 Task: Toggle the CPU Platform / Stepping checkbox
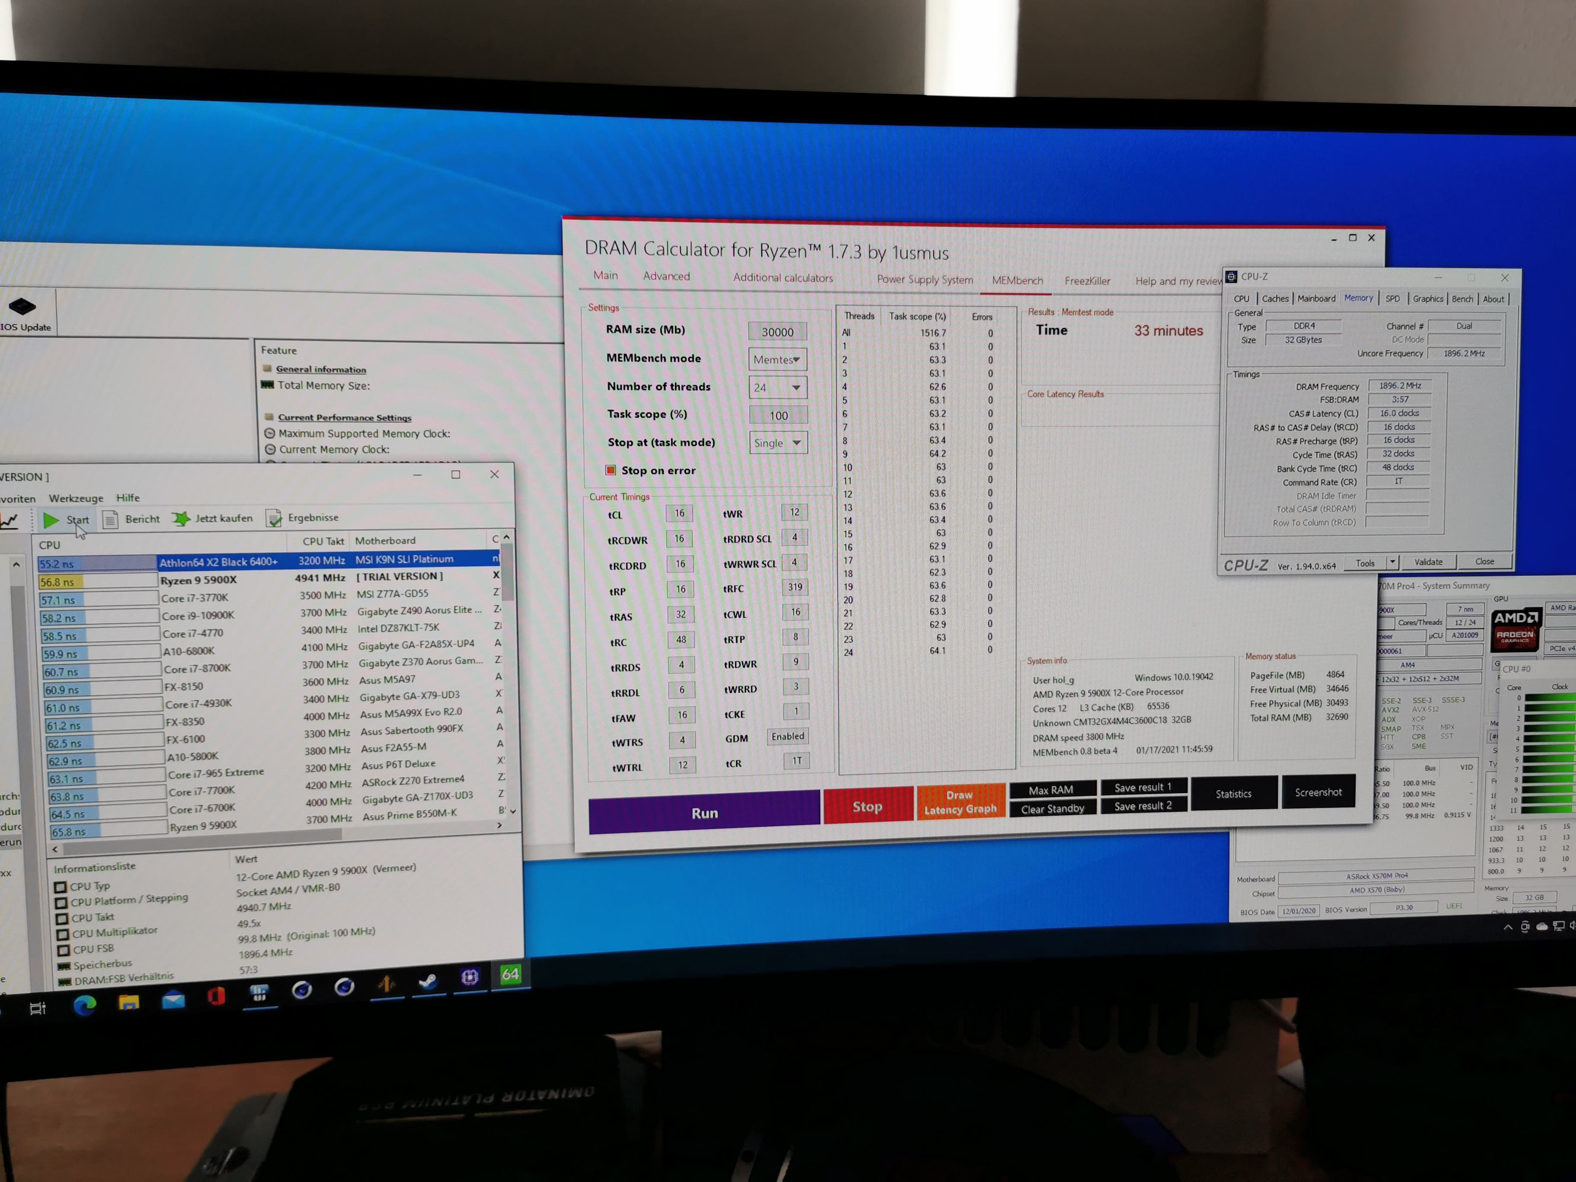61,903
